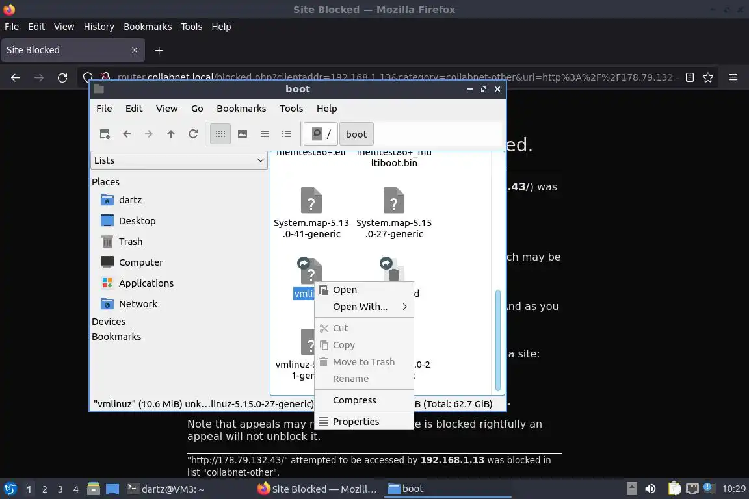The width and height of the screenshot is (749, 499).
Task: Click Site Blocked Firefox taskbar entry
Action: [x=318, y=489]
